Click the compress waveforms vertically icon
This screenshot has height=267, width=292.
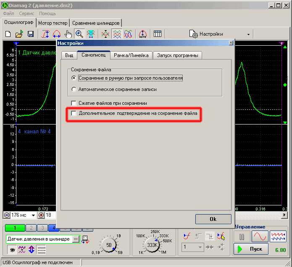[105, 34]
